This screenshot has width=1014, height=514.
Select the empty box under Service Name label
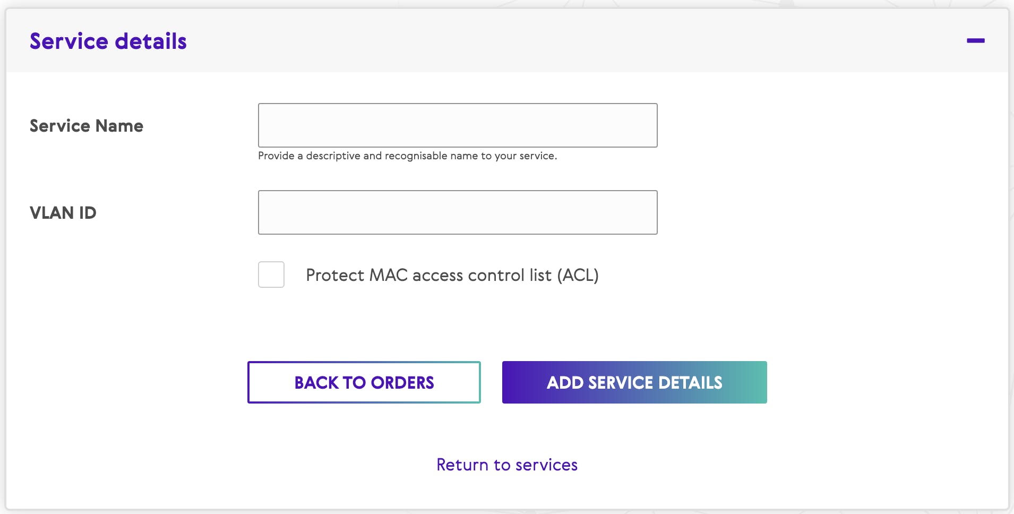[x=458, y=125]
